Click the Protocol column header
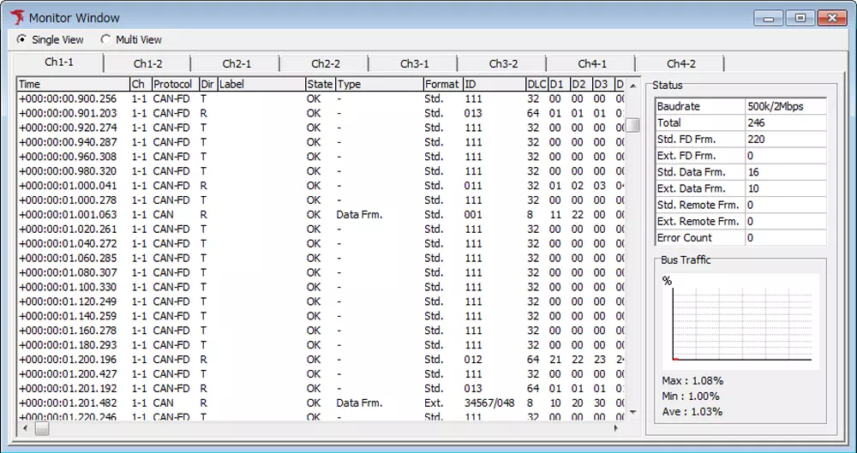 (174, 85)
